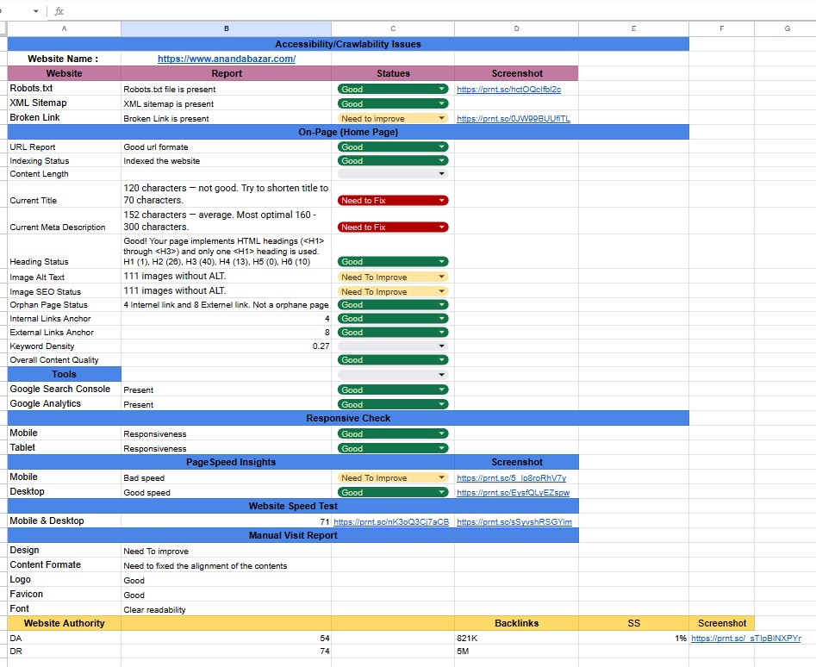Screen dimensions: 816x667
Task: Select the 5M backlinks cell
Action: click(x=516, y=651)
